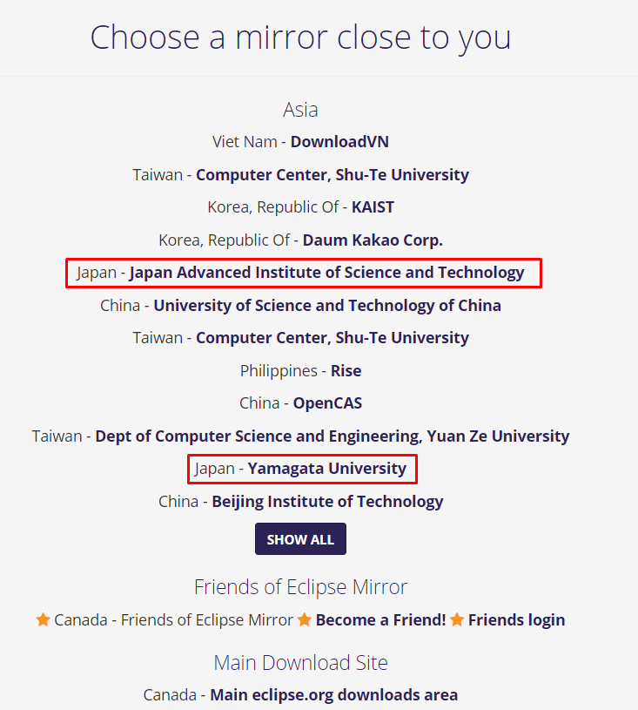The image size is (638, 710).
Task: Select Main eclipse.org downloads area
Action: click(333, 695)
